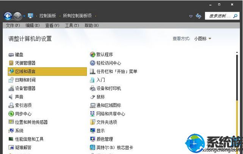Screen dimensions: 243x154
Task: Click the Display (显示) monitor icon
Action: (92, 131)
